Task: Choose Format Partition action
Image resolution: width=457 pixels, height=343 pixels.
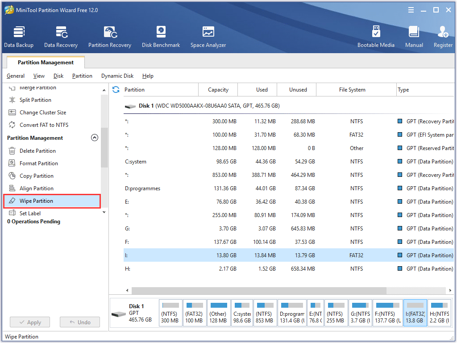Action: pos(38,163)
